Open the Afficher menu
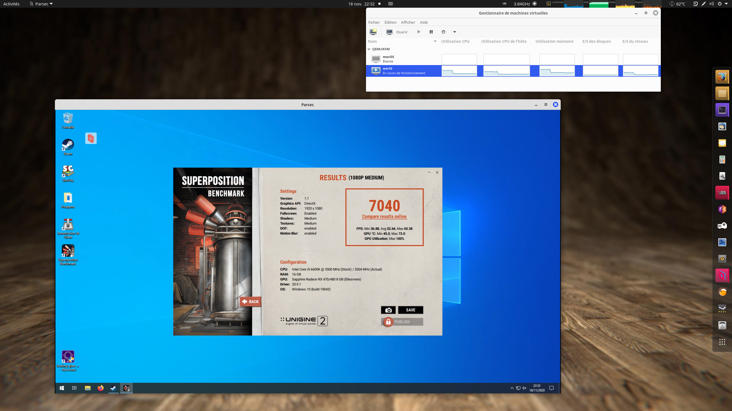The width and height of the screenshot is (732, 411). [x=408, y=22]
